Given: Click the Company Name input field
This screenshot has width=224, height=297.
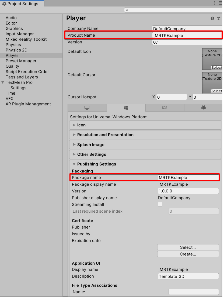Looking at the screenshot, I should [x=187, y=28].
